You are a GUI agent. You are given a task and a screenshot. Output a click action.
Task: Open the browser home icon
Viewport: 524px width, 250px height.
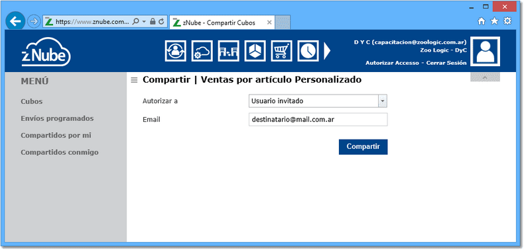(x=482, y=21)
